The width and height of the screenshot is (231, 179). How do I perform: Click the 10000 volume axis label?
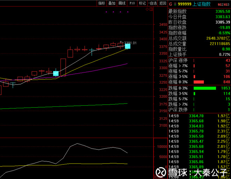coord(162,146)
